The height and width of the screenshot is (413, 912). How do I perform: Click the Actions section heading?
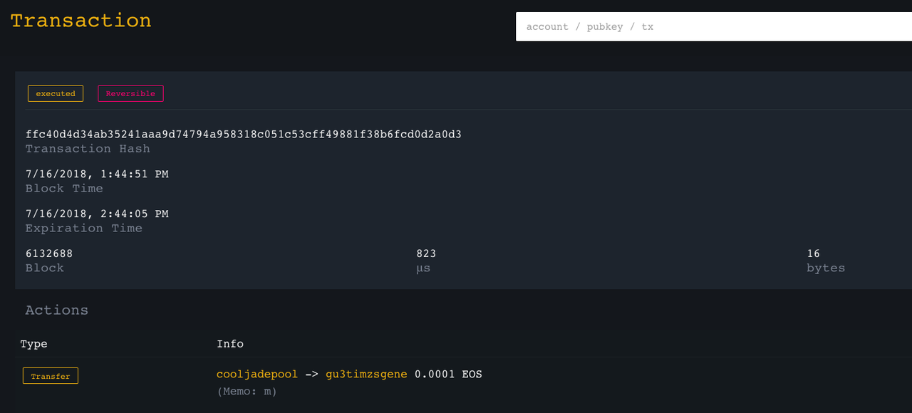(x=57, y=310)
